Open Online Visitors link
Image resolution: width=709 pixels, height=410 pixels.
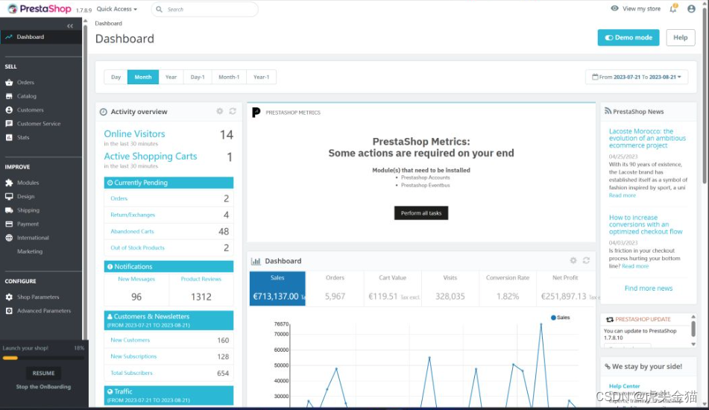click(x=134, y=133)
